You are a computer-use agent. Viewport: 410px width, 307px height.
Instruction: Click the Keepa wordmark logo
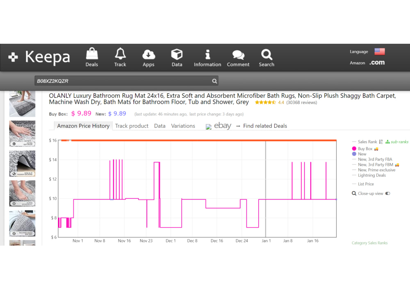[x=48, y=57]
